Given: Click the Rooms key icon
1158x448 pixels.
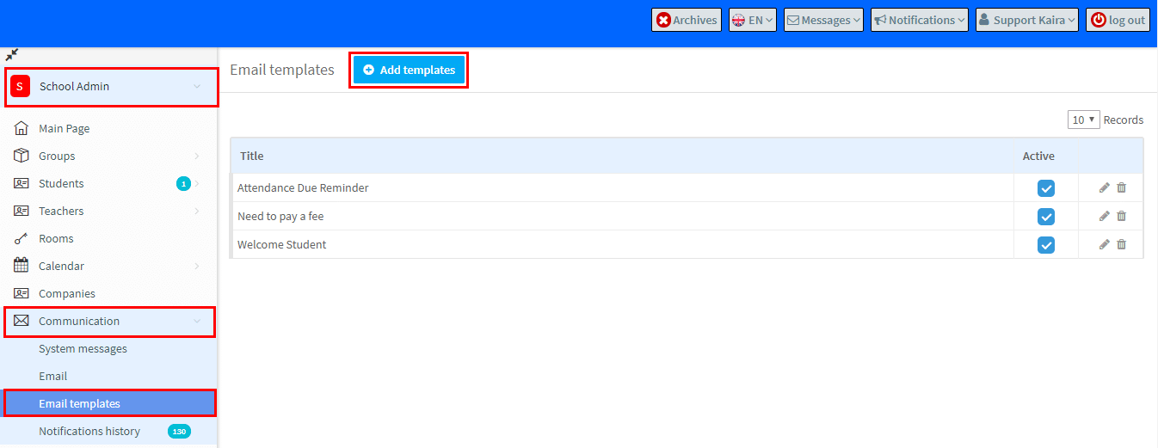Looking at the screenshot, I should 22,239.
